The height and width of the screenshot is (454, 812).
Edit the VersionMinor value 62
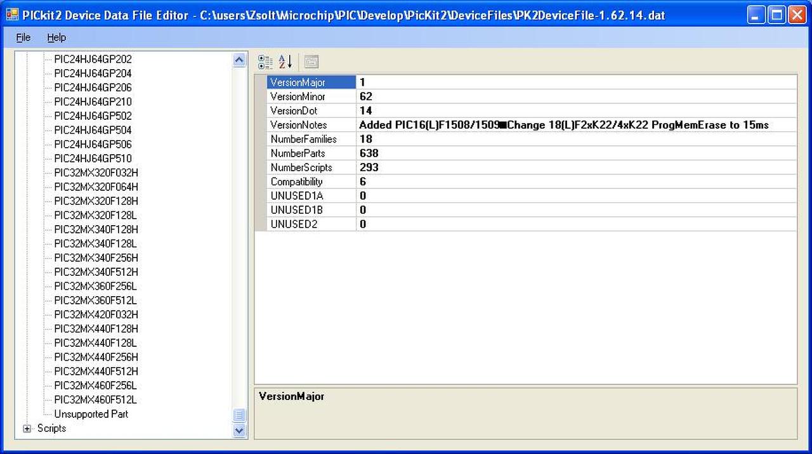[576, 96]
